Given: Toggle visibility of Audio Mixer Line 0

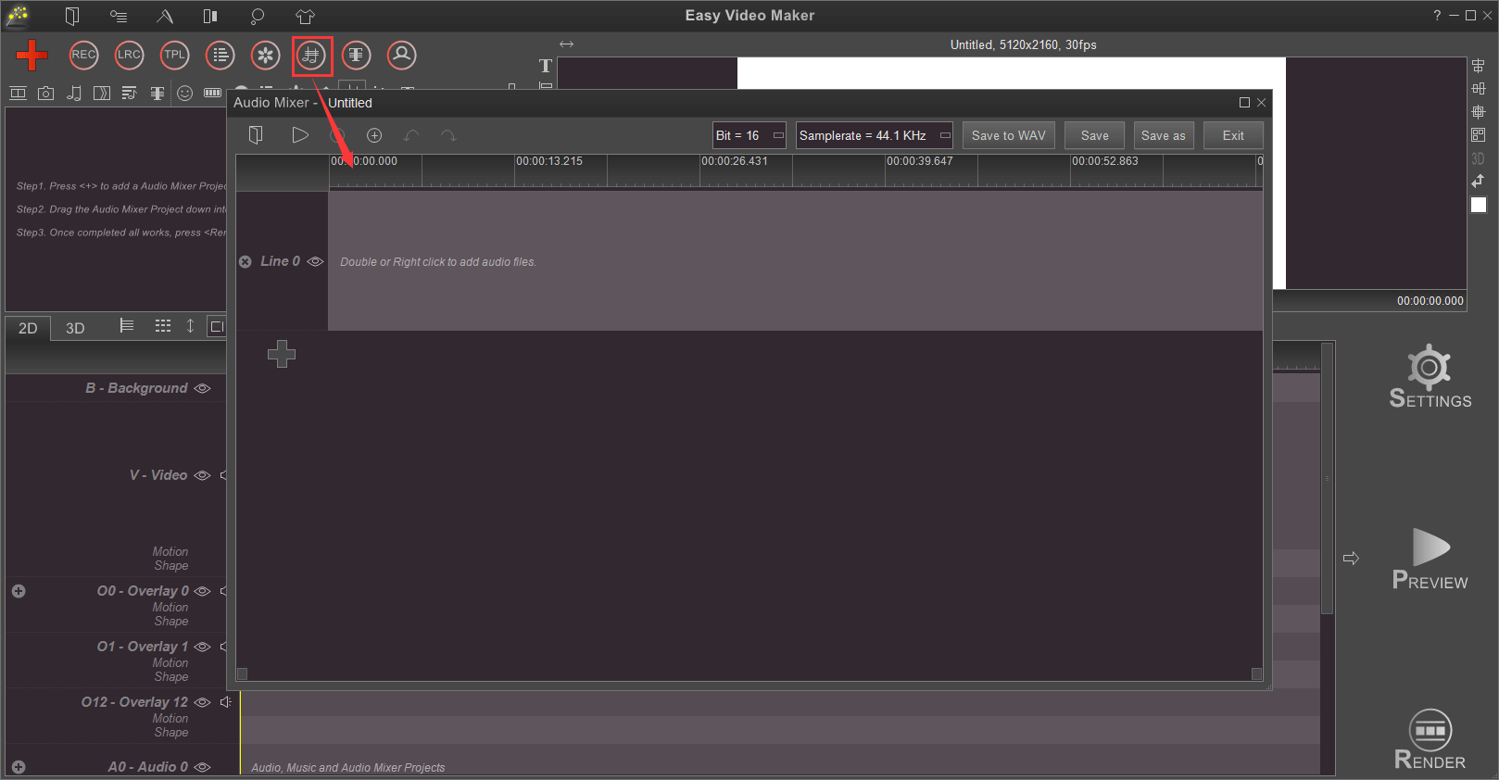Looking at the screenshot, I should pyautogui.click(x=315, y=261).
